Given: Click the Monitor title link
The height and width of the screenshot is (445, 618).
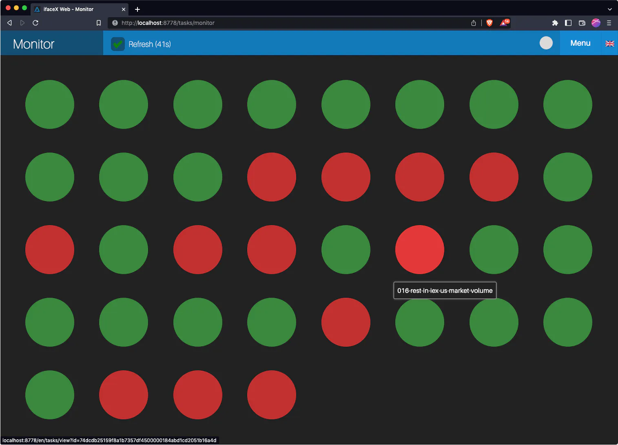Looking at the screenshot, I should coord(34,44).
